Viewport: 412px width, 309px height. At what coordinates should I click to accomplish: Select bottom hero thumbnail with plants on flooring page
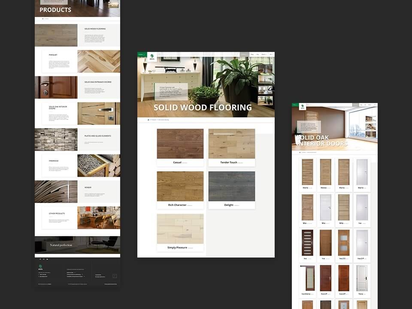[265, 100]
